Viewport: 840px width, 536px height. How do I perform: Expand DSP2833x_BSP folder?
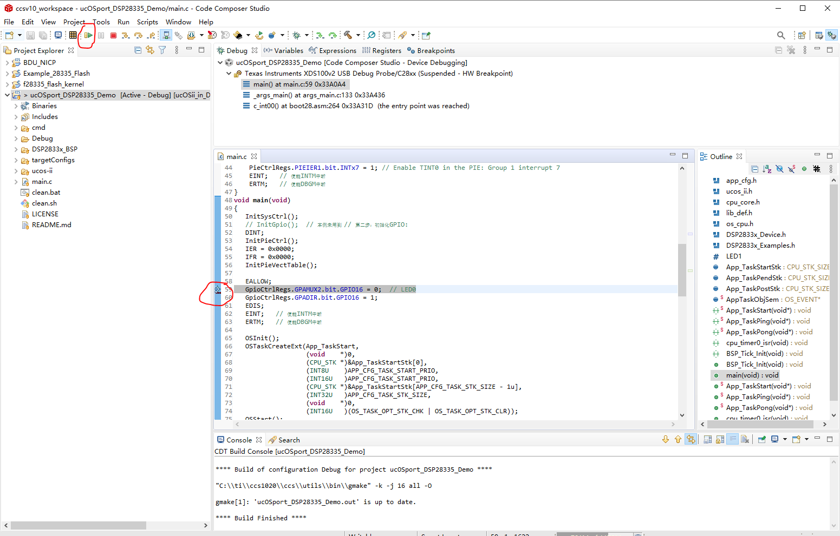[x=16, y=149]
